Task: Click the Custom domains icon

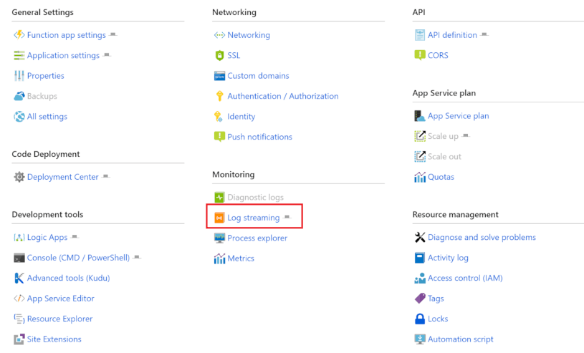Action: coord(219,76)
